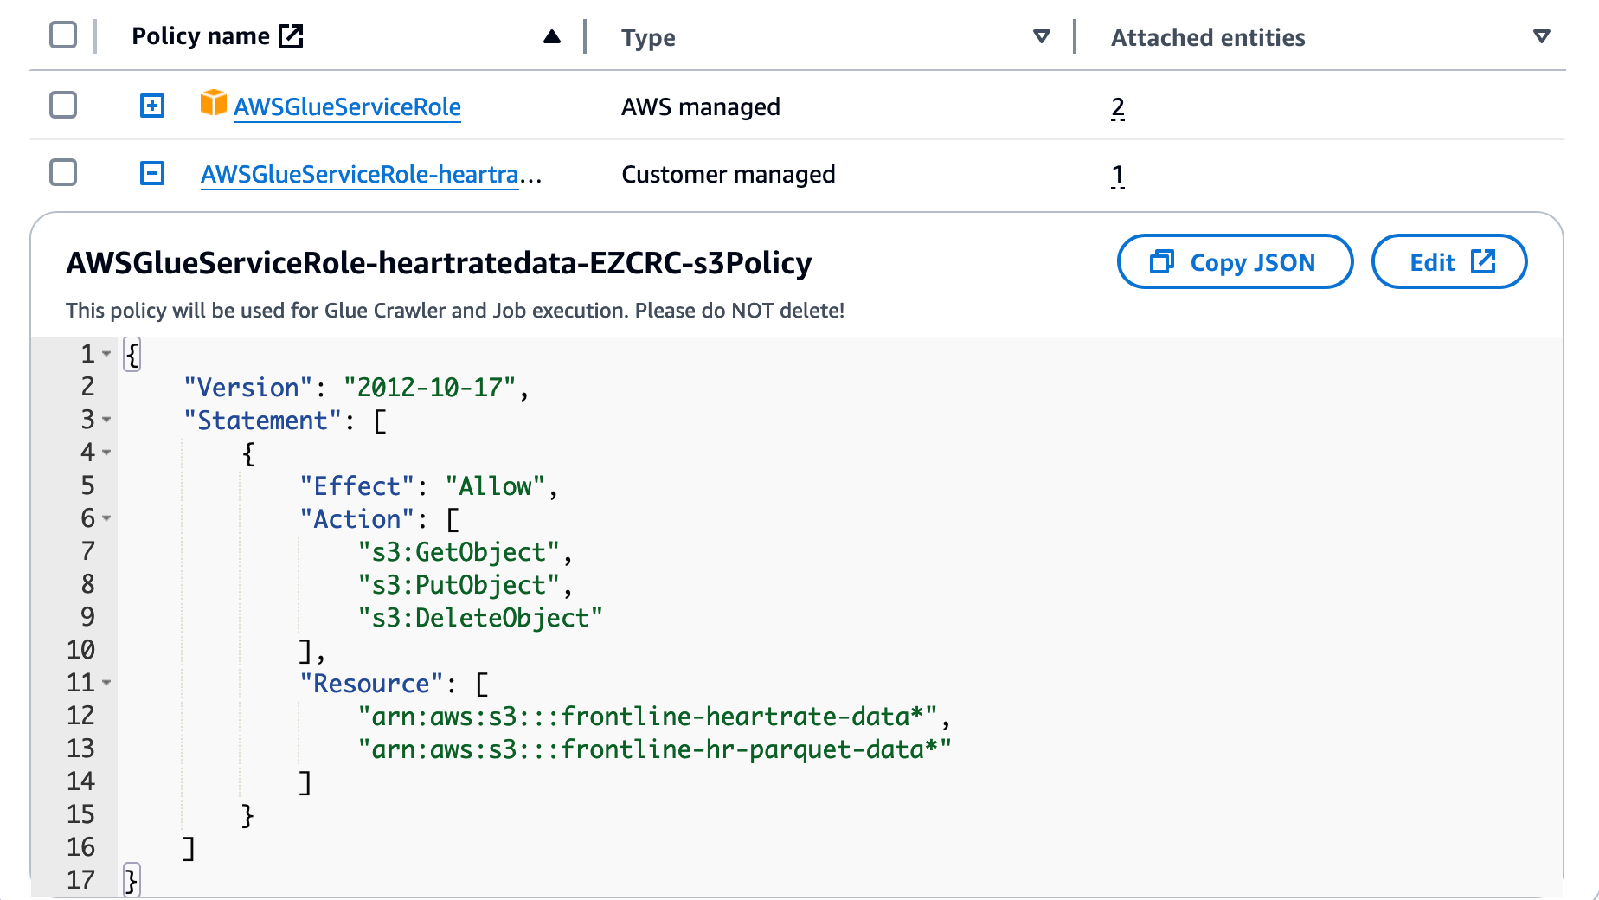This screenshot has height=900, width=1599.
Task: Collapse the AWSGlueServiceRole-heartra policy row
Action: 152,174
